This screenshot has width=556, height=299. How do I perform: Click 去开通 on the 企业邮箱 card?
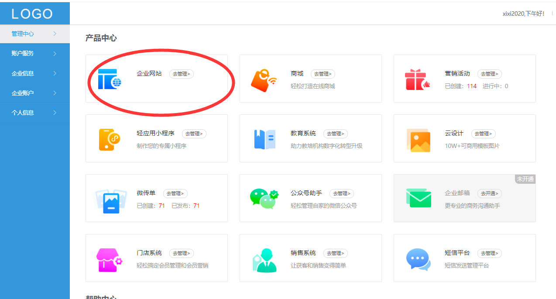[x=489, y=193]
